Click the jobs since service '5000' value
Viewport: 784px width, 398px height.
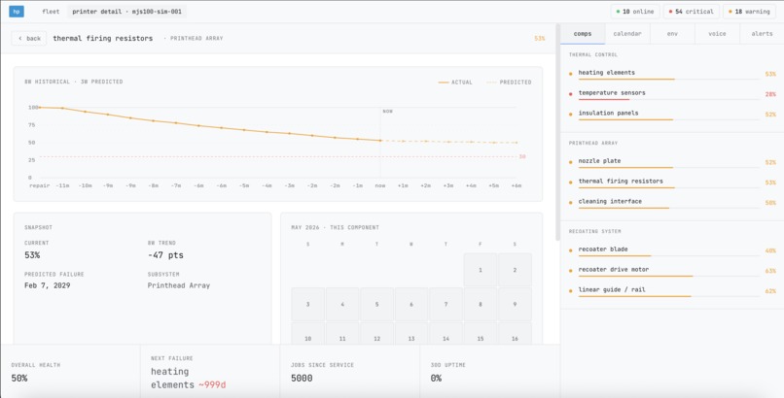click(x=302, y=378)
